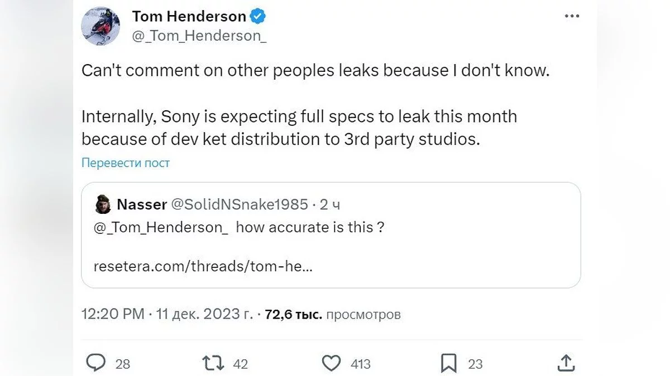Viewport: 670px width, 376px height.
Task: Click the blue verified checkmark badge
Action: 257,17
